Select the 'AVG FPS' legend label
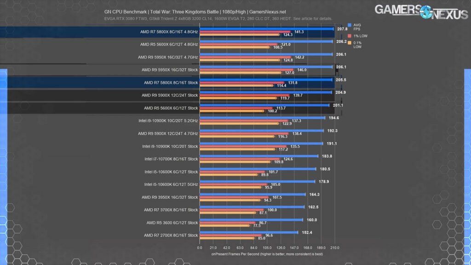Viewport: 471px width, 265px height. tap(357, 27)
